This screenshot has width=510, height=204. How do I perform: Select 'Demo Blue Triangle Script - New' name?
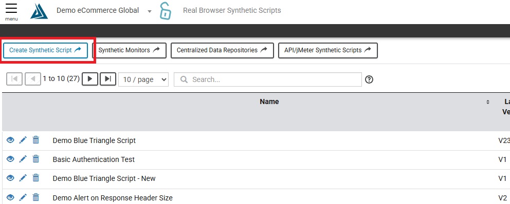tap(104, 179)
